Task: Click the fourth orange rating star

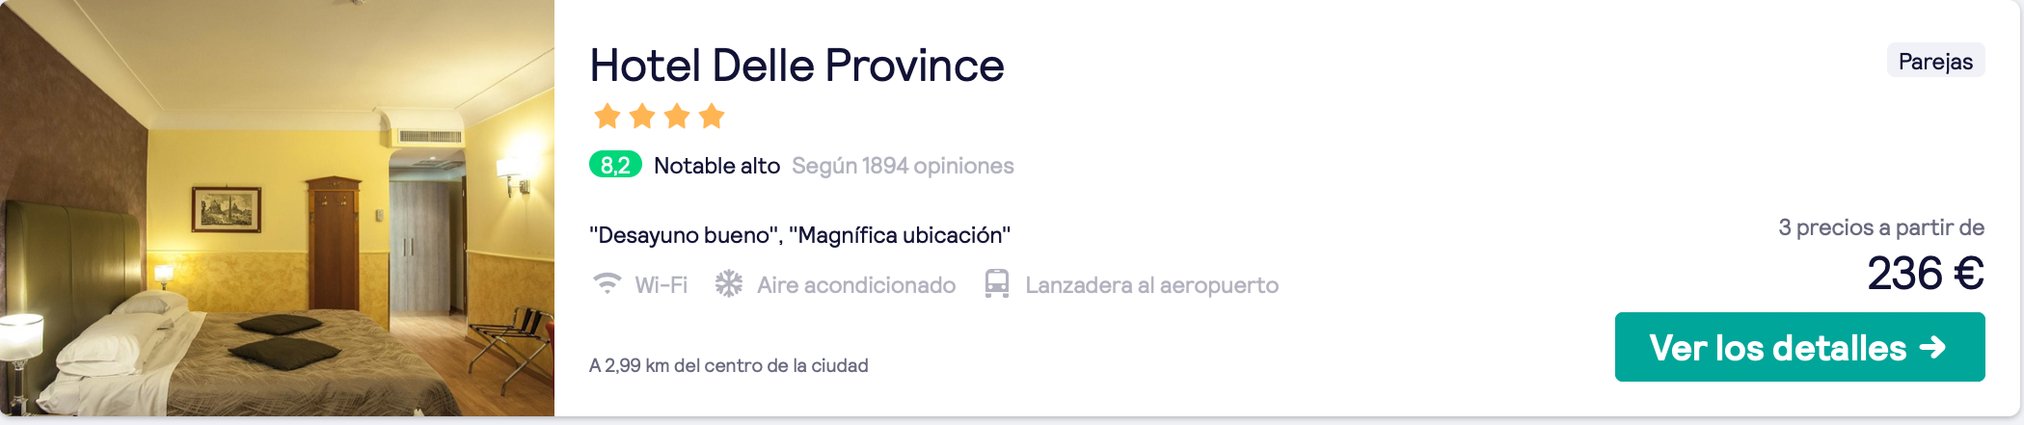Action: coord(712,117)
